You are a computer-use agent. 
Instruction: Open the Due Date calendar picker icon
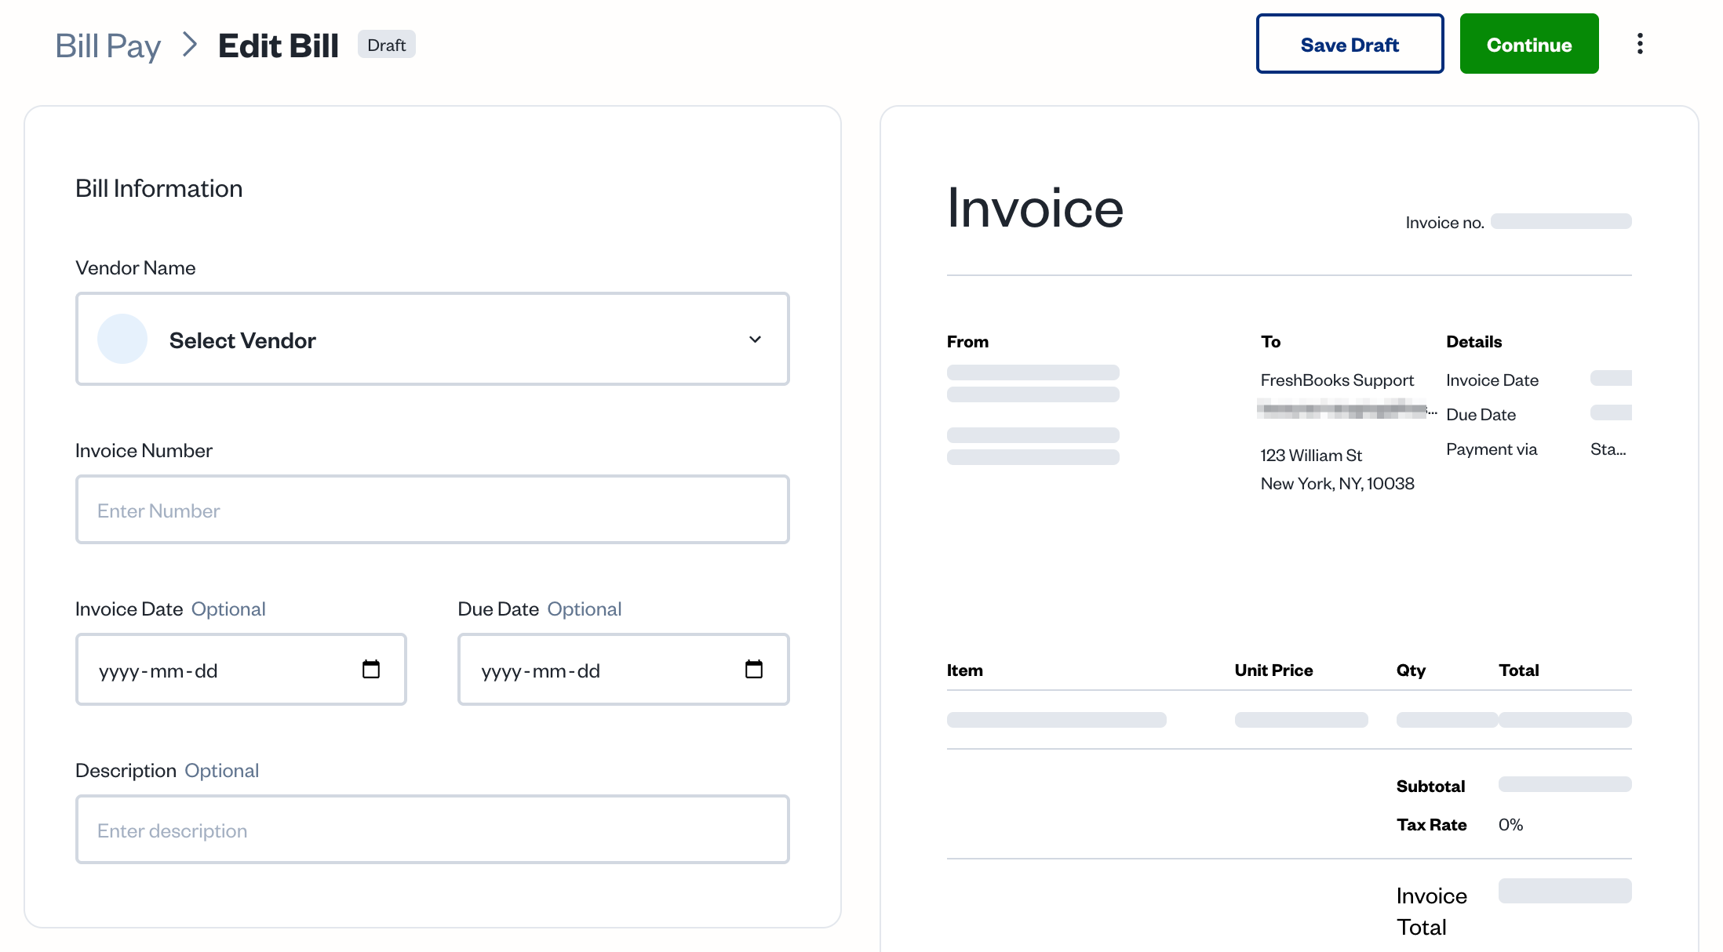pos(754,669)
